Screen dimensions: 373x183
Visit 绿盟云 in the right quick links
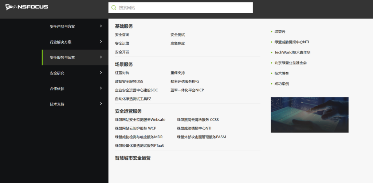[x=280, y=32]
